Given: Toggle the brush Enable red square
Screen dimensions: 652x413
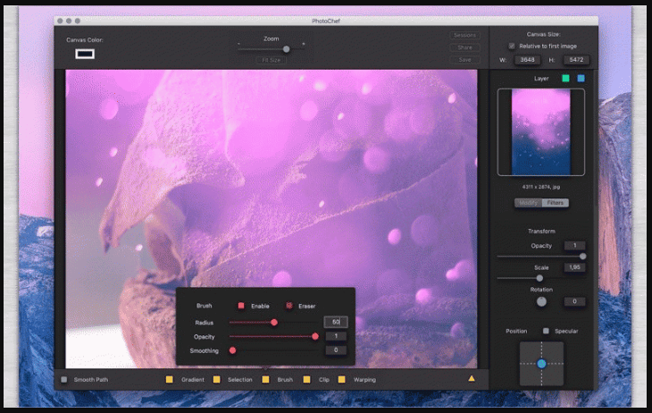Looking at the screenshot, I should pos(241,306).
